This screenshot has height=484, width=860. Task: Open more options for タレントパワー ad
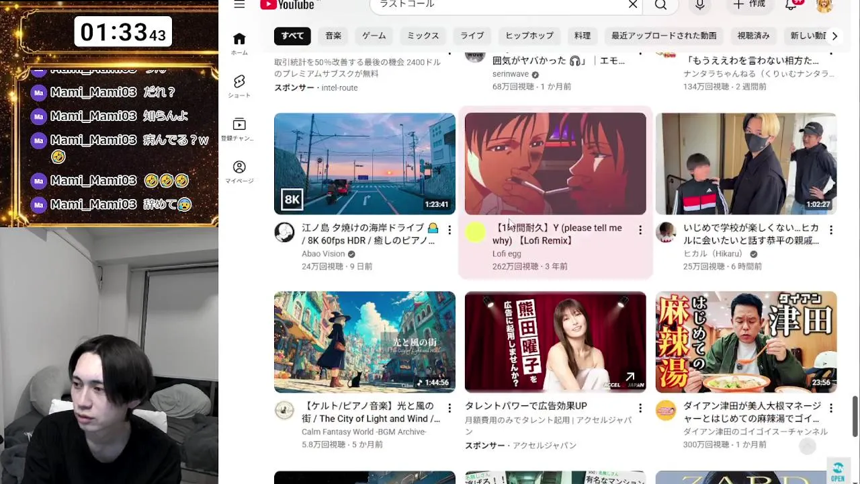coord(640,408)
